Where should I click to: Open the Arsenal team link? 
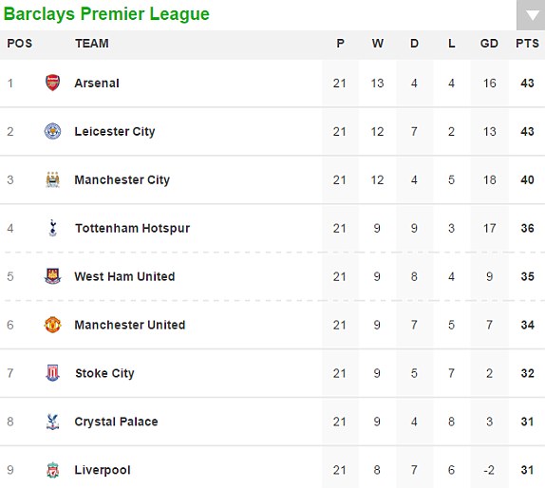click(97, 83)
